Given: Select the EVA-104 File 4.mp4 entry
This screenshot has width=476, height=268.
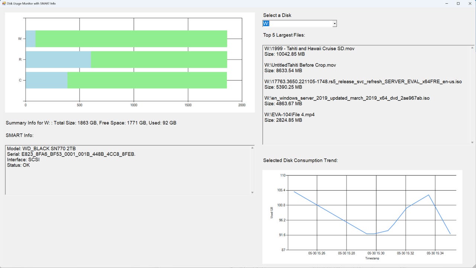Looking at the screenshot, I should pos(289,114).
